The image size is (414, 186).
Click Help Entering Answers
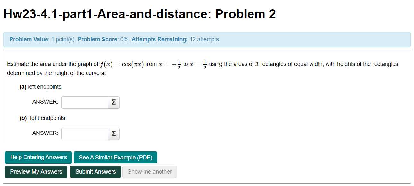38,157
